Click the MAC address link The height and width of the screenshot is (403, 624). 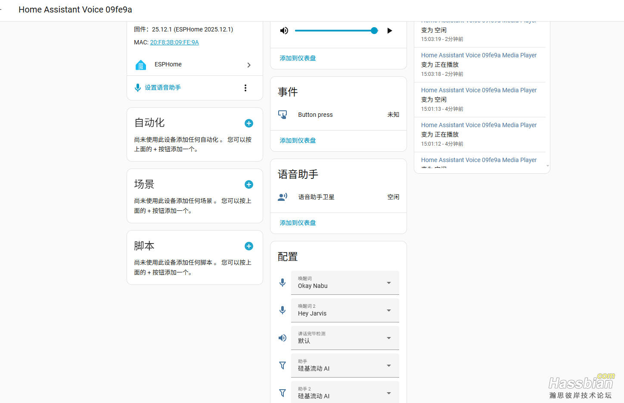click(174, 42)
